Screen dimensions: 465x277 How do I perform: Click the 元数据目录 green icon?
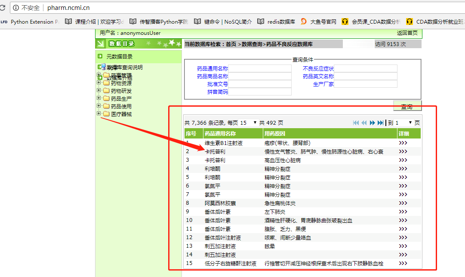tap(100, 56)
